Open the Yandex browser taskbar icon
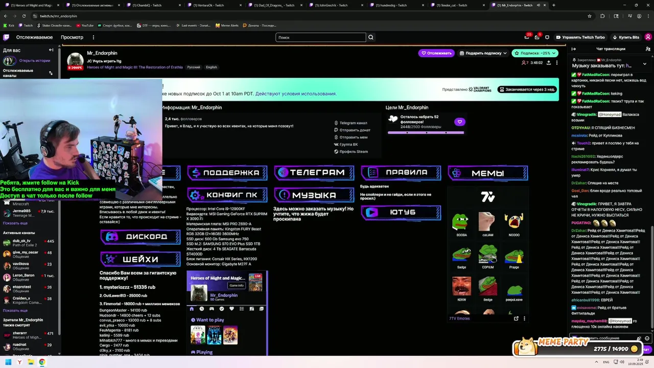This screenshot has height=368, width=654. [x=19, y=362]
